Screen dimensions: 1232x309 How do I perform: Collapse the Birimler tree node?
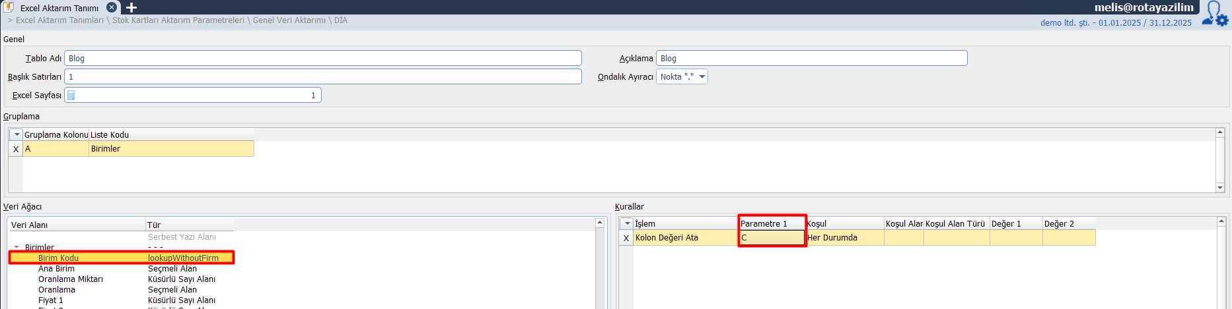[17, 248]
